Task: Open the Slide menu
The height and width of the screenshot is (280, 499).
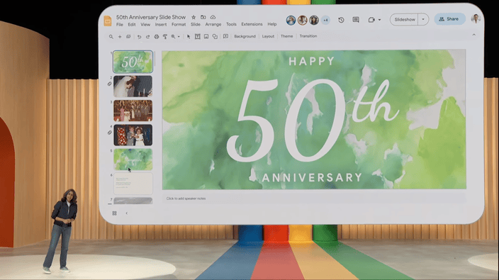Action: pyautogui.click(x=196, y=25)
